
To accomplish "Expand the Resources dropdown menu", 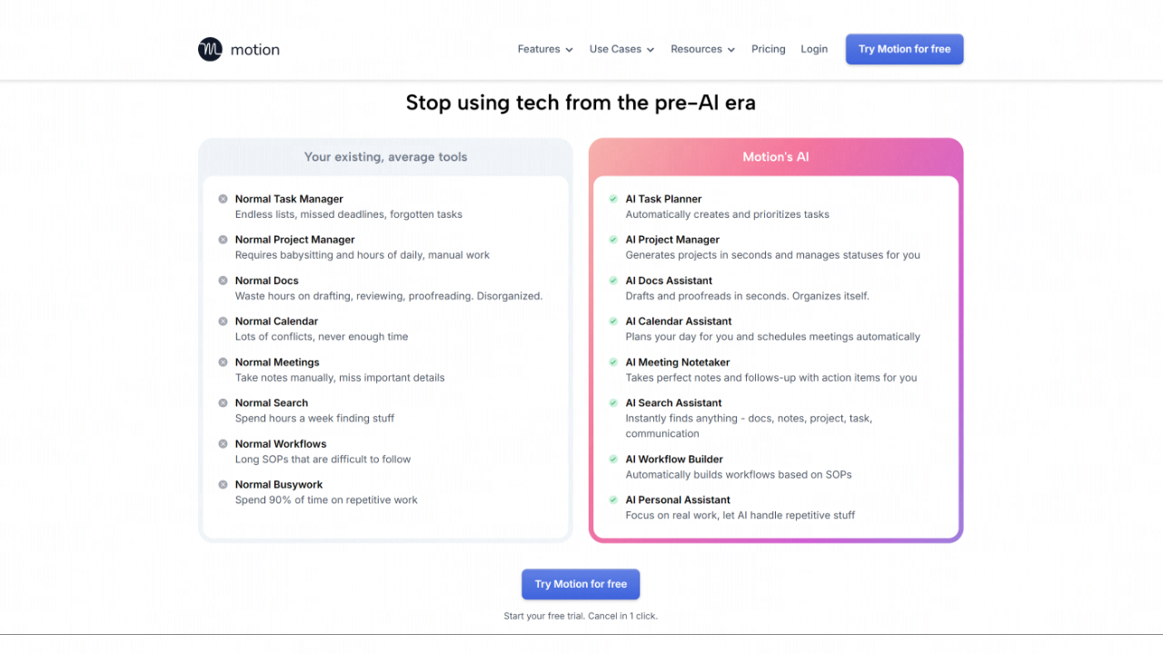I will [x=702, y=49].
